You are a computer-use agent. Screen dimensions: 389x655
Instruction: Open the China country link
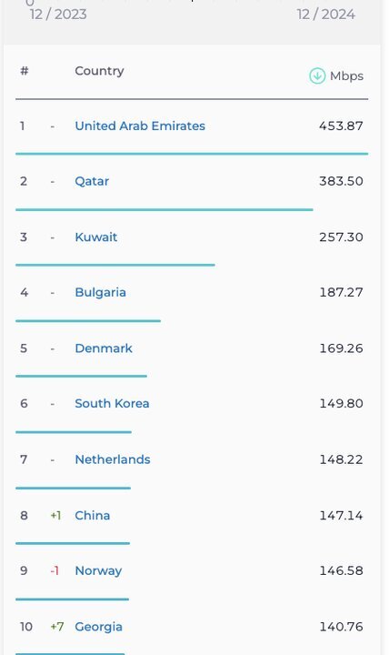92,516
